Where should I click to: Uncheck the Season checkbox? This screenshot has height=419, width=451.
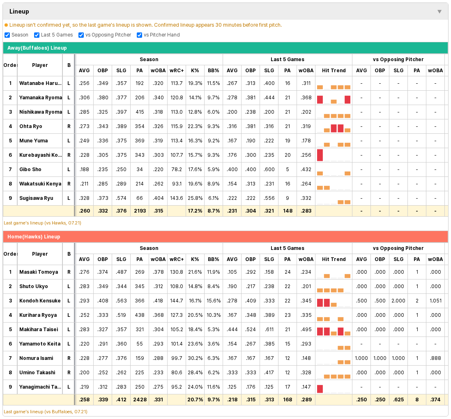pos(7,35)
